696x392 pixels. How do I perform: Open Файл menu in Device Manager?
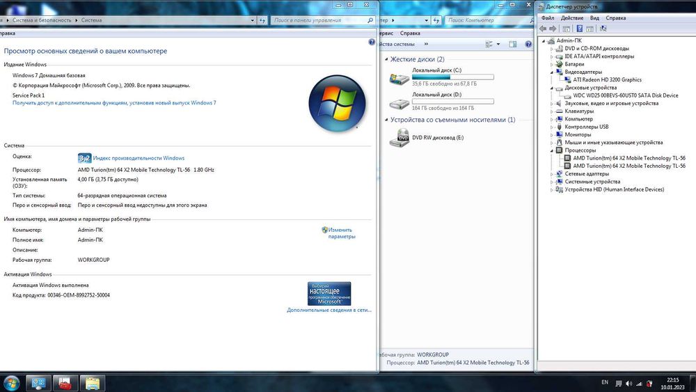click(x=547, y=18)
